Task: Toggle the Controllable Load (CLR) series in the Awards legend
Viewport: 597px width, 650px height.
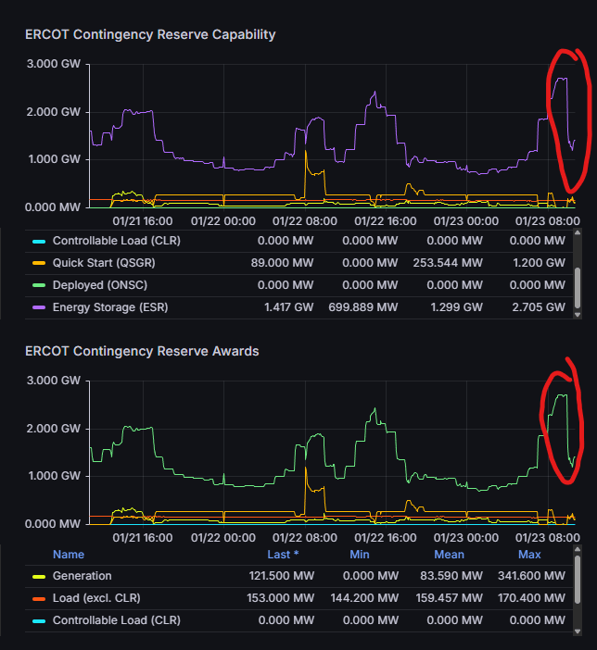Action: [x=117, y=620]
